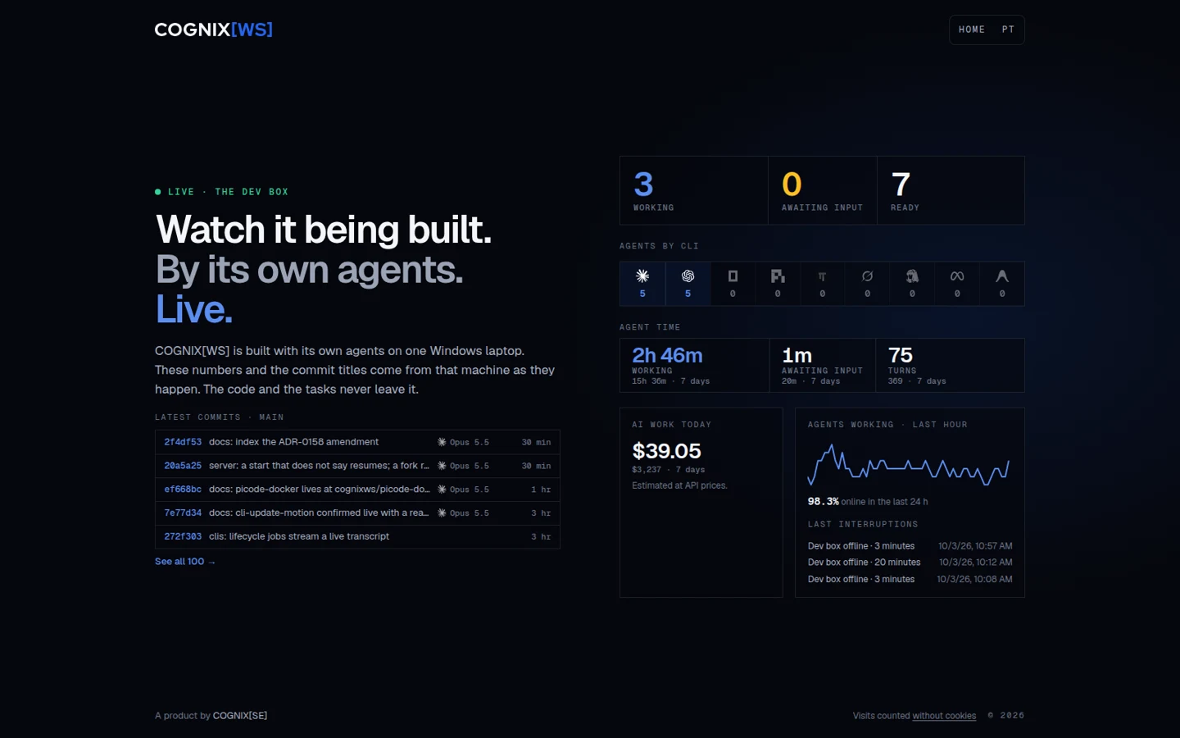Screen dimensions: 1180x738
Task: Click the 7 Ready stat card
Action: click(x=951, y=190)
